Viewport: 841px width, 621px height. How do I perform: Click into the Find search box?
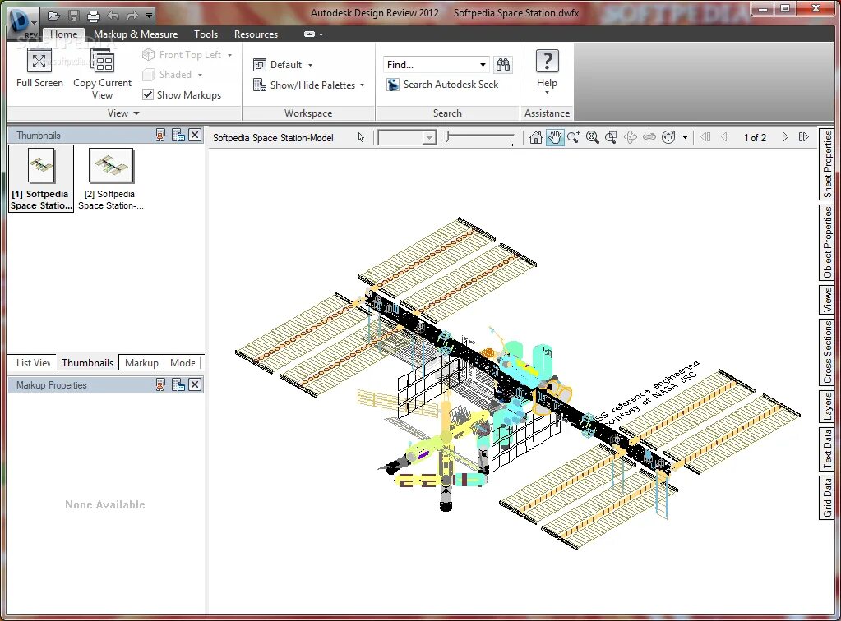coord(430,65)
